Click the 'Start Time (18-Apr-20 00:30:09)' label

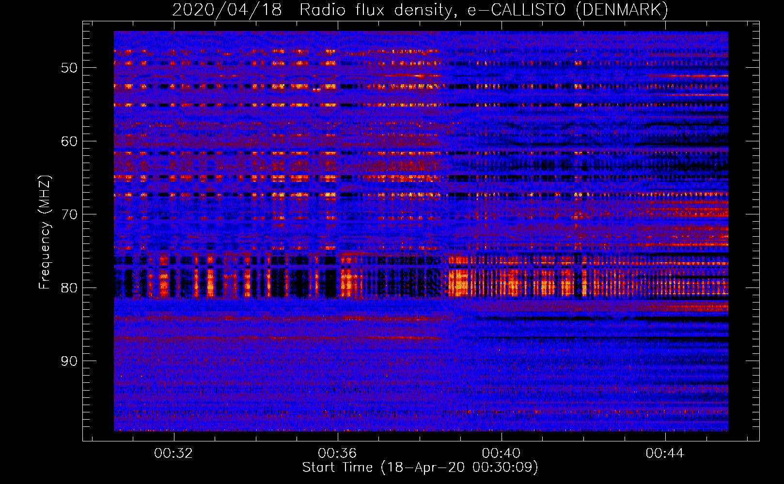click(x=420, y=467)
